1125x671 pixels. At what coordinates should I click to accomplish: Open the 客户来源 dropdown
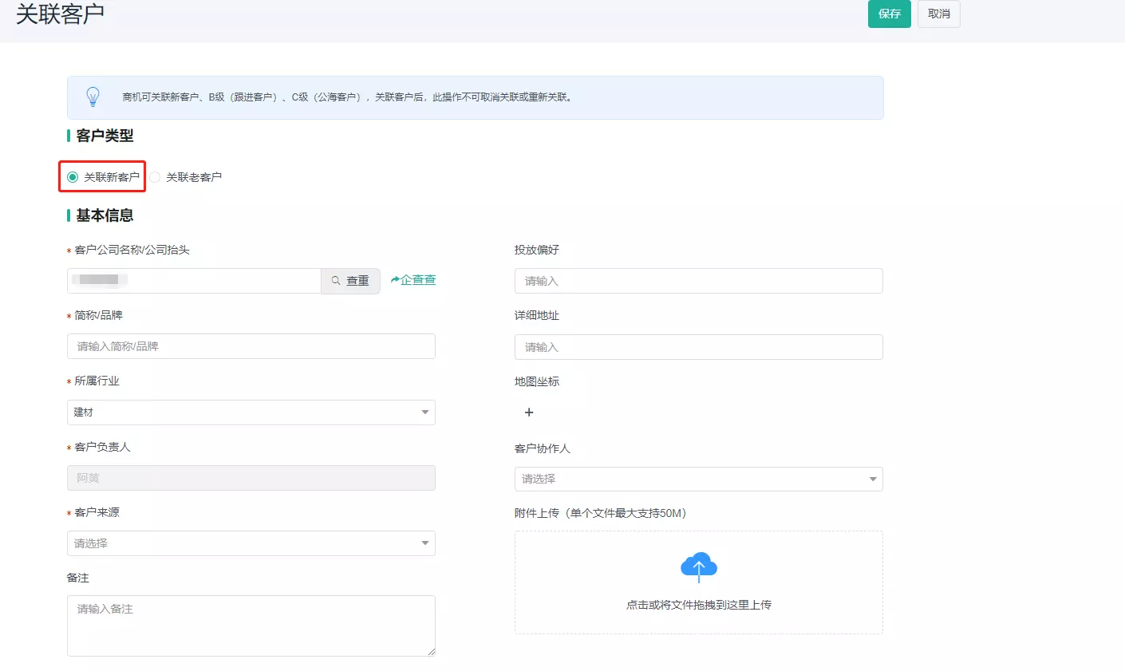pyautogui.click(x=251, y=543)
